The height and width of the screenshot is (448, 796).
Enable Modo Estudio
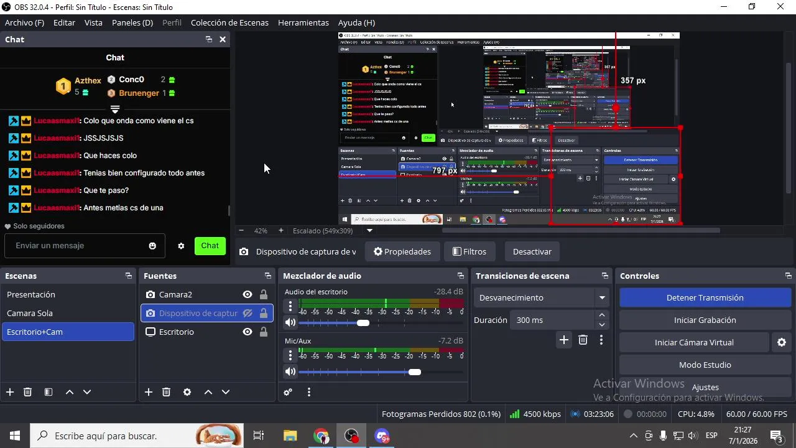[705, 365]
